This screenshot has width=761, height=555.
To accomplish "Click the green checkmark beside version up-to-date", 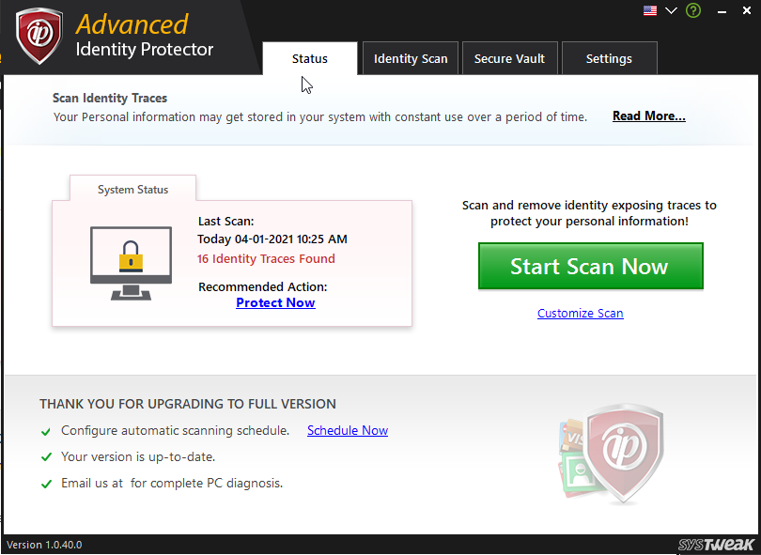I will tap(45, 457).
